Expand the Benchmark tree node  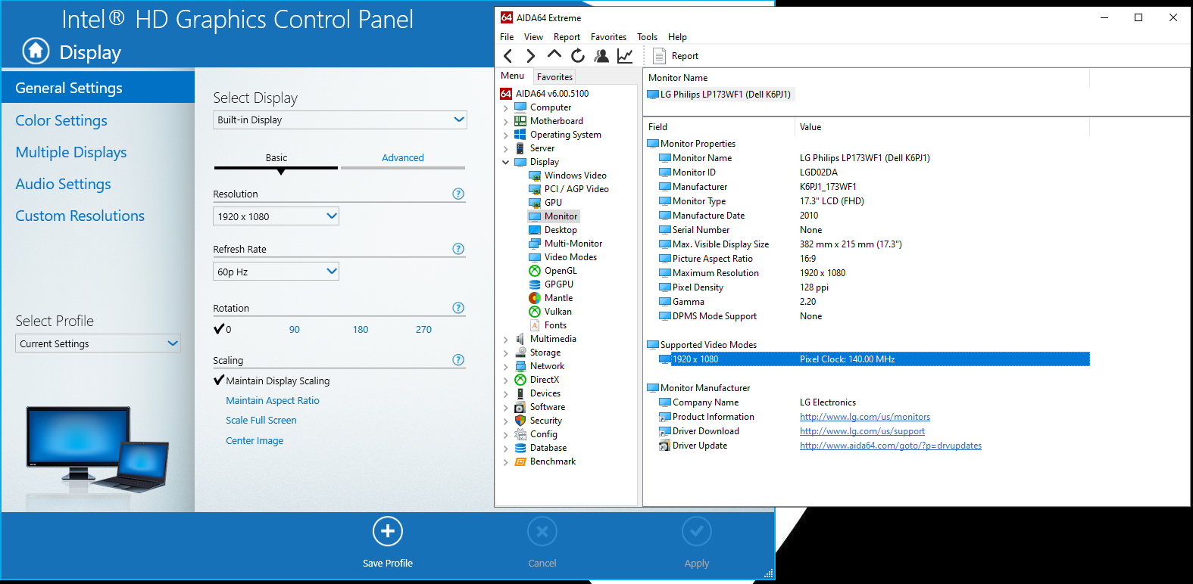[x=506, y=462]
